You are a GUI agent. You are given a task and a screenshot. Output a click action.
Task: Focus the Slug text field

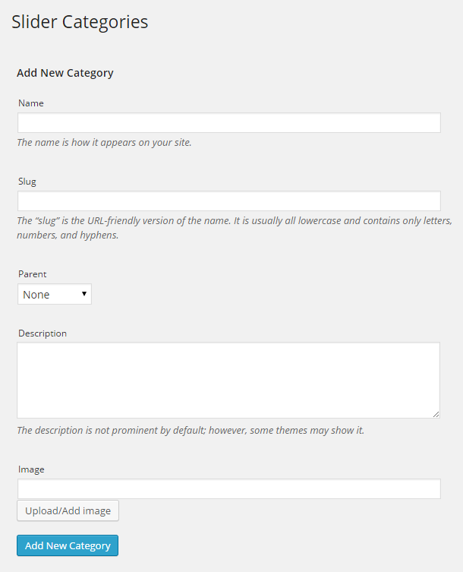pos(228,201)
